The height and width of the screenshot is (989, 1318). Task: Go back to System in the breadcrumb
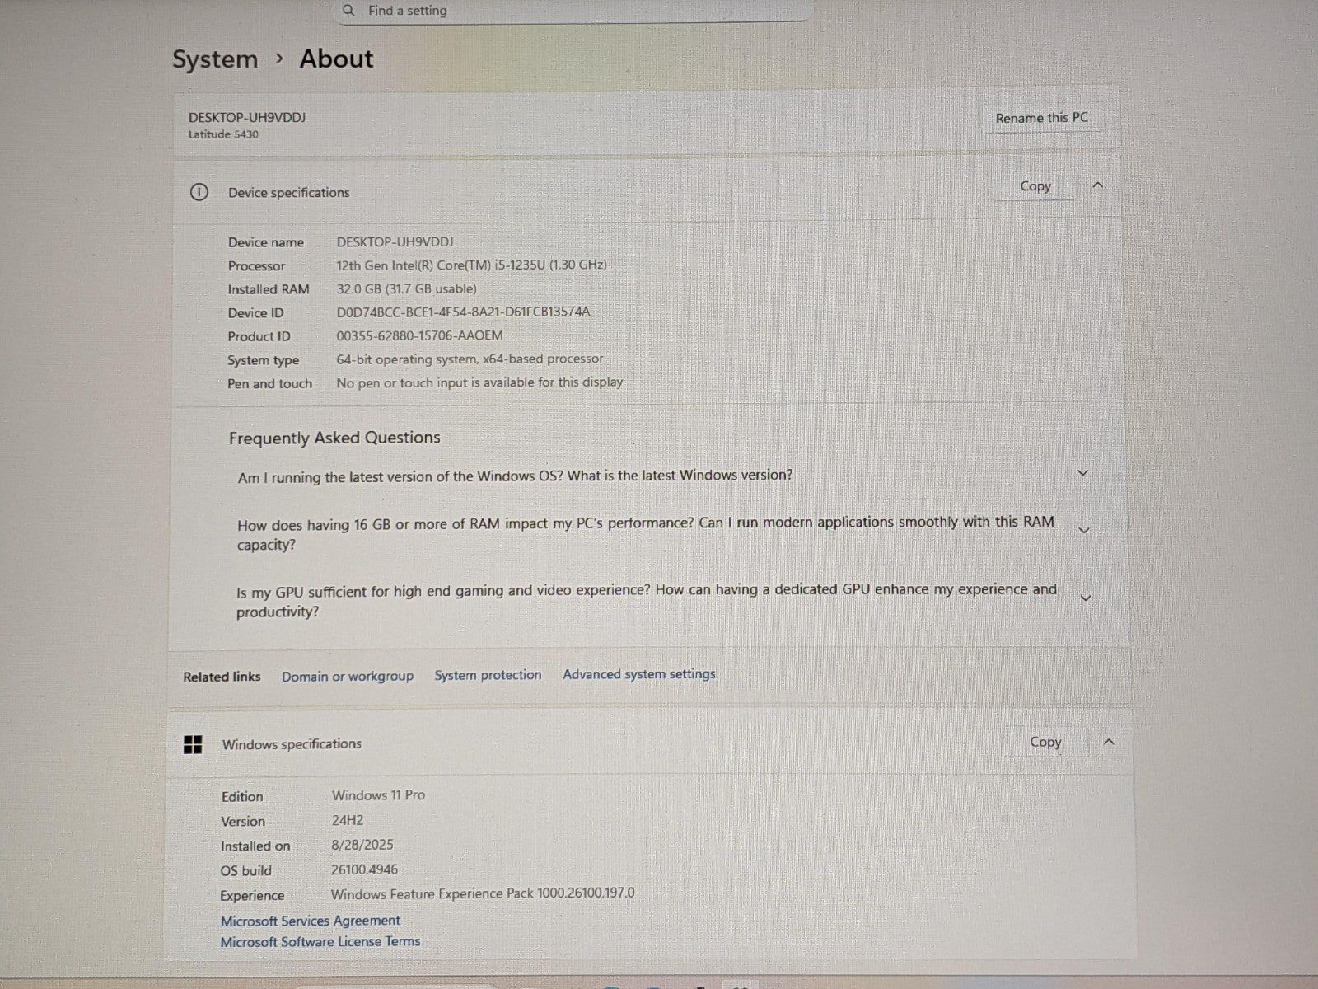pyautogui.click(x=215, y=59)
